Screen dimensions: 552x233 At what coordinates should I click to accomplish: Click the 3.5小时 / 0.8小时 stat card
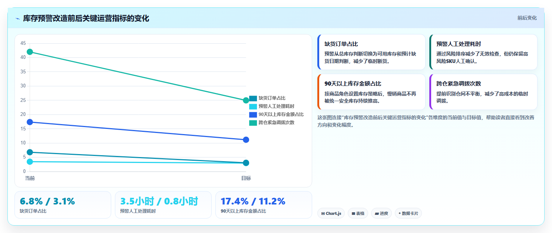(x=163, y=205)
